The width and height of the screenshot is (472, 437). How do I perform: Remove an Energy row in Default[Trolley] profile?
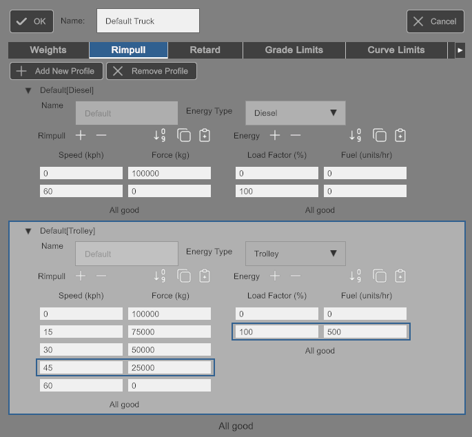pyautogui.click(x=296, y=276)
